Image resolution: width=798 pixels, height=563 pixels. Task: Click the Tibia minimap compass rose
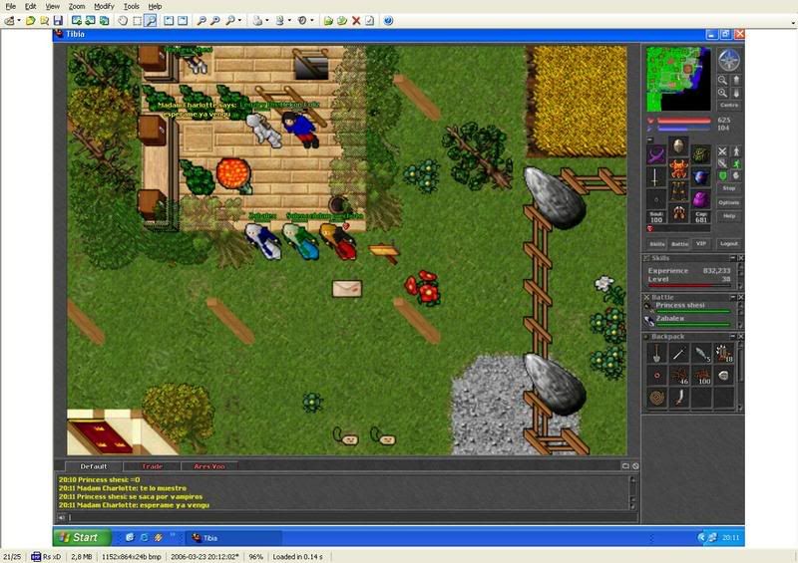pyautogui.click(x=729, y=60)
